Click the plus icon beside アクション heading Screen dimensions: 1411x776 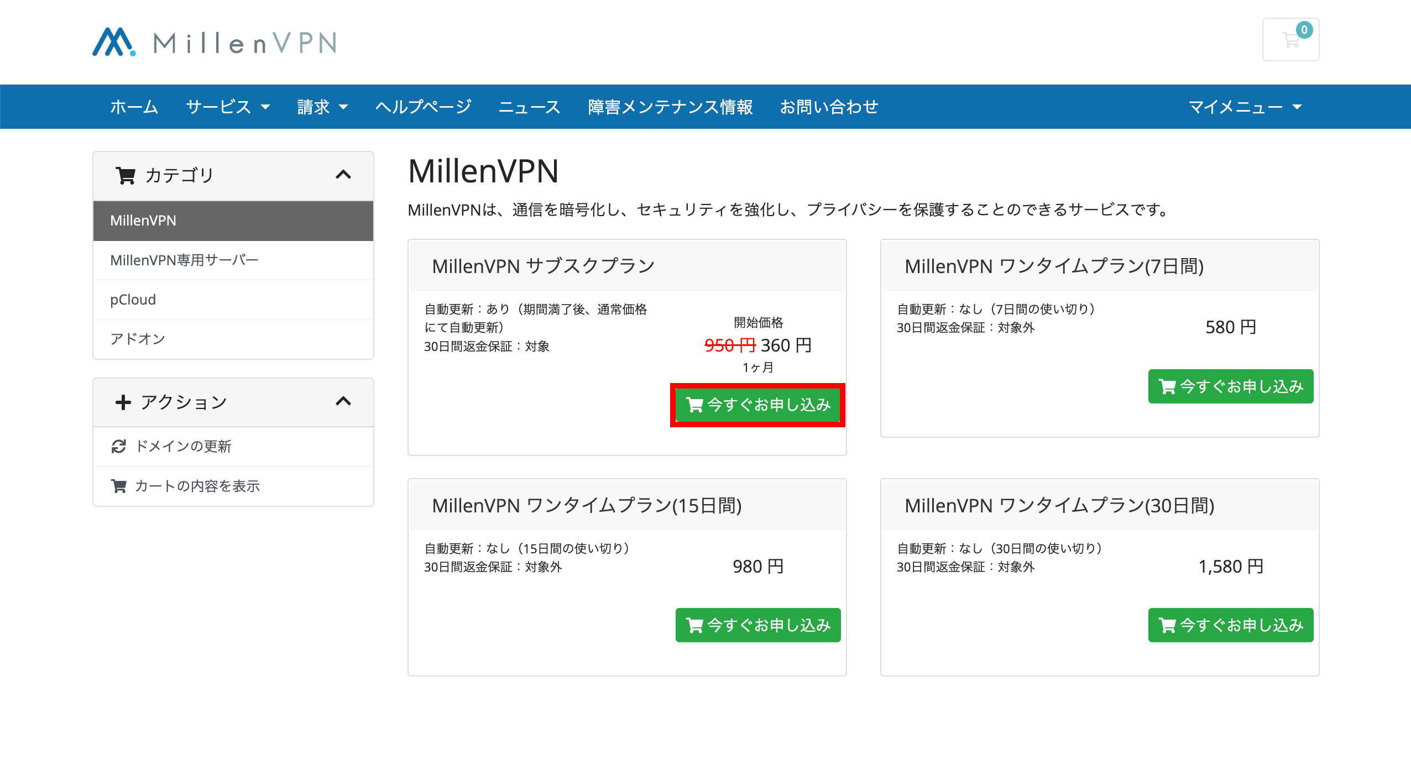coord(123,402)
